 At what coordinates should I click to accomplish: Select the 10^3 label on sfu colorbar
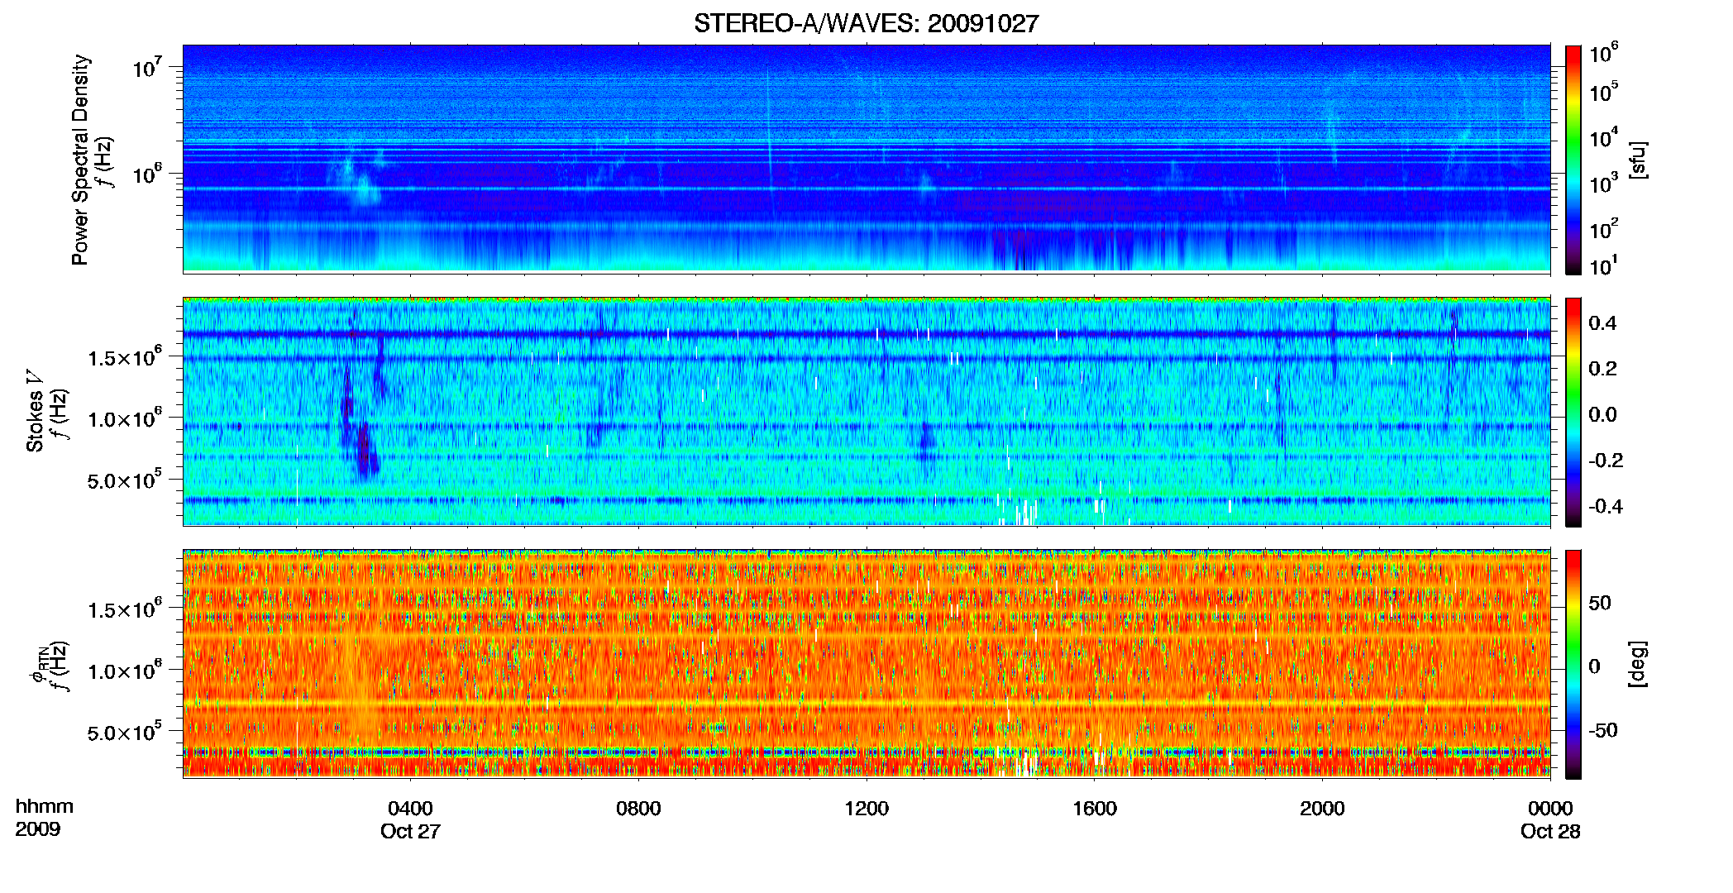1603,184
